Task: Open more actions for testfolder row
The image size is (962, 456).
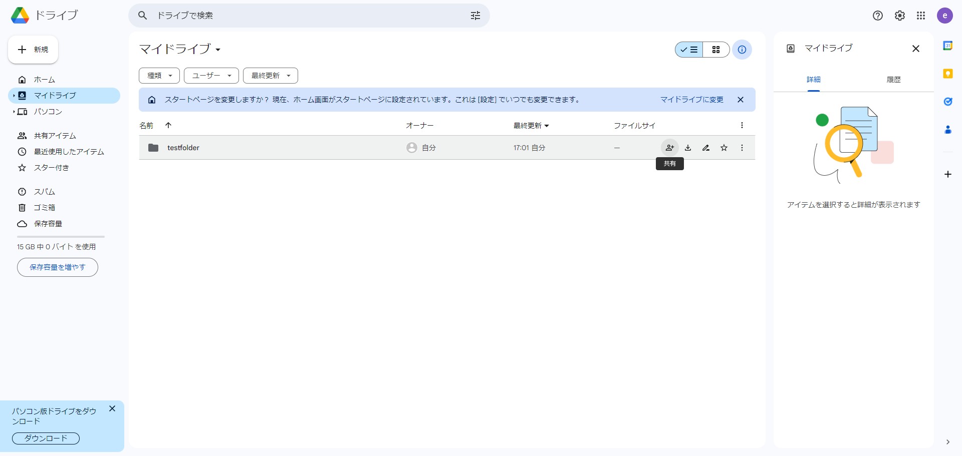Action: coord(742,148)
